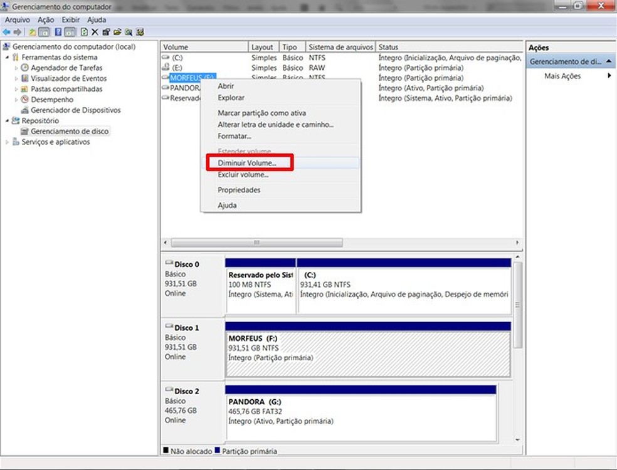Click the blue Help question-mark icon
The height and width of the screenshot is (470, 617).
tap(58, 32)
